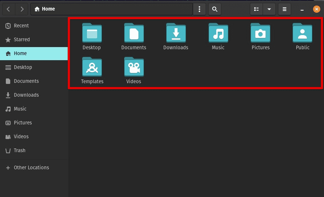Minimize the file manager window
This screenshot has width=324, height=197.
point(302,9)
